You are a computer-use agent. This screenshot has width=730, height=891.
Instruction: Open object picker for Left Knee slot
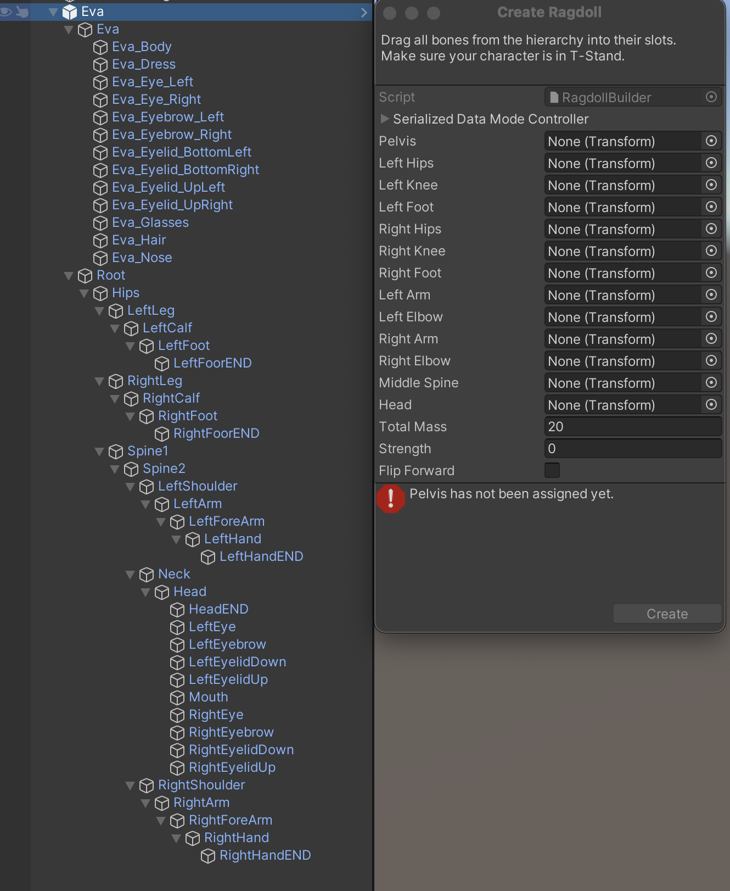711,185
